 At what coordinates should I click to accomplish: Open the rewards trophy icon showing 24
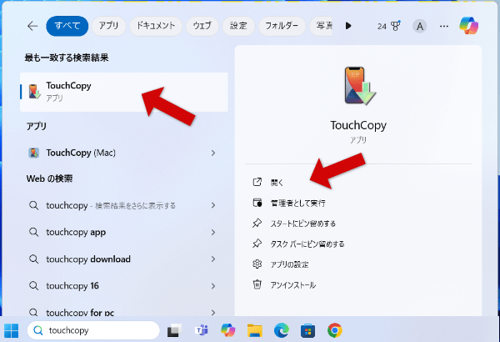388,26
